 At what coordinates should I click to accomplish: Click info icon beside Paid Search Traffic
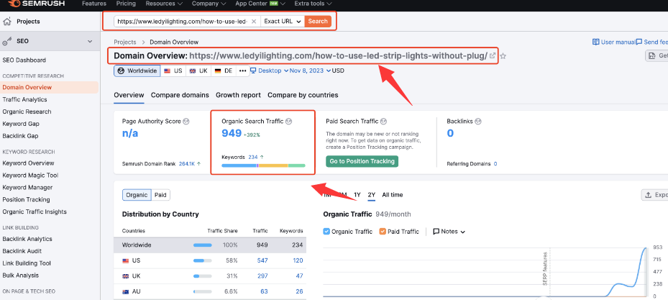coord(383,122)
